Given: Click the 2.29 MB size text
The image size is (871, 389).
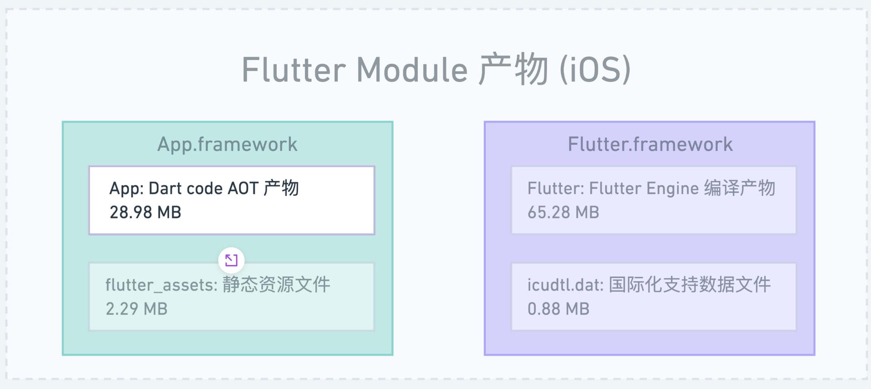Looking at the screenshot, I should 137,309.
